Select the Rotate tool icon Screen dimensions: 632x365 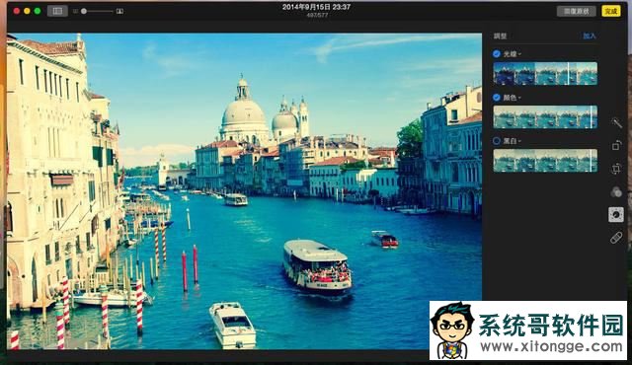click(x=616, y=145)
